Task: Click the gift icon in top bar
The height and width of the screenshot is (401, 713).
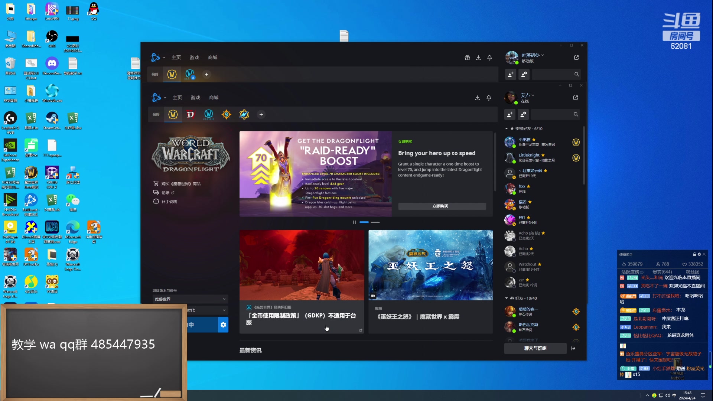Action: 467,58
